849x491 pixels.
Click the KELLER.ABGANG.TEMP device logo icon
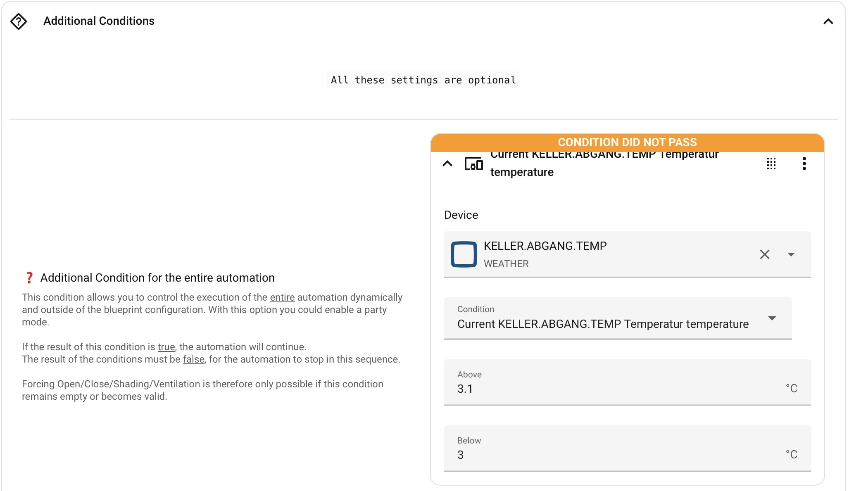(x=464, y=254)
